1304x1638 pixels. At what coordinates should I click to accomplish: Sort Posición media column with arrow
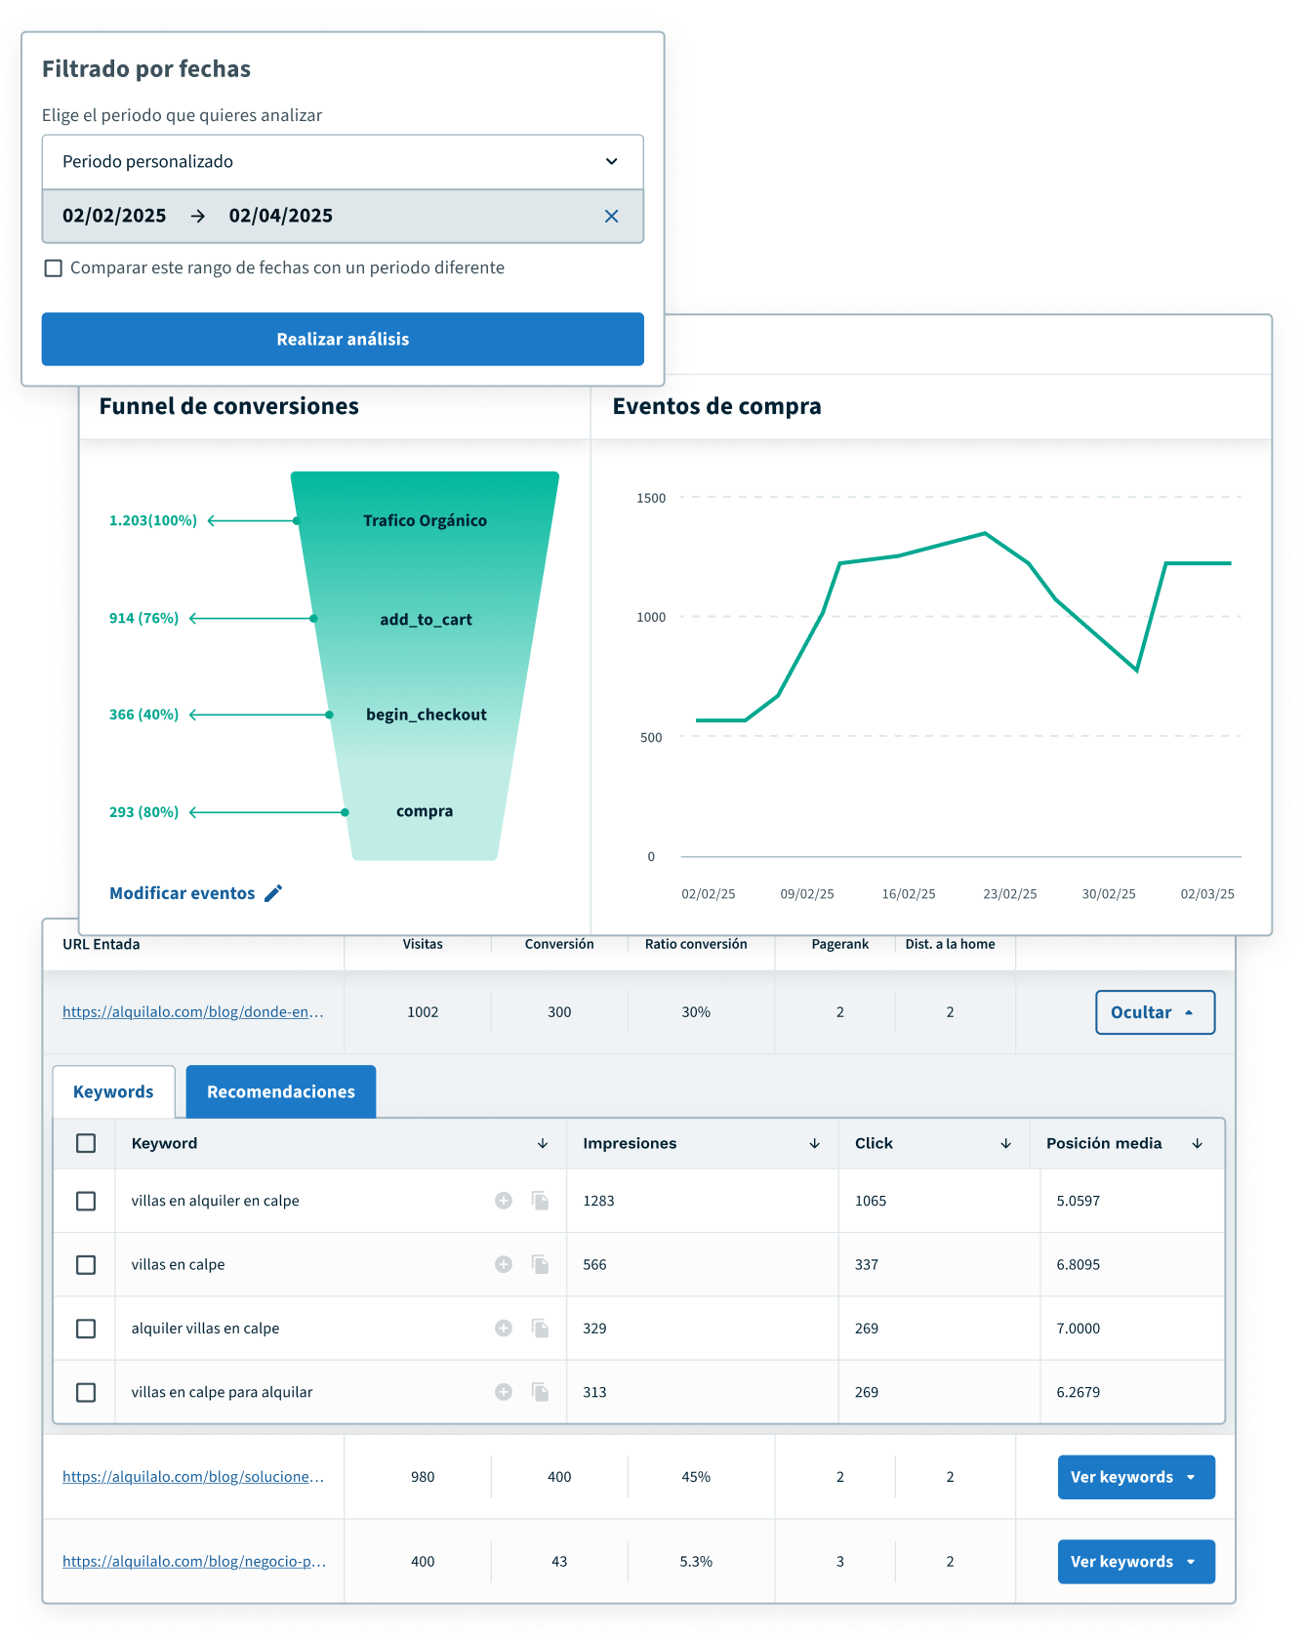click(x=1197, y=1143)
